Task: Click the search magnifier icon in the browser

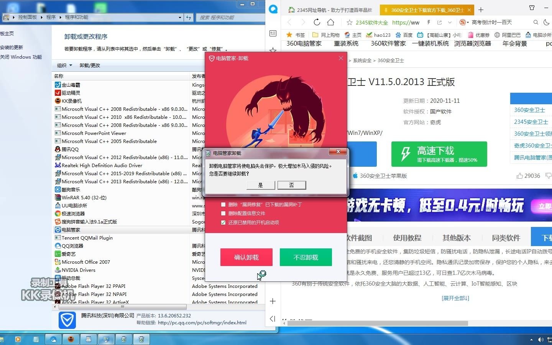Action: click(536, 23)
